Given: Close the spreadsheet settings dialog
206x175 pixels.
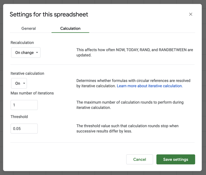Looking at the screenshot, I should tap(190, 14).
